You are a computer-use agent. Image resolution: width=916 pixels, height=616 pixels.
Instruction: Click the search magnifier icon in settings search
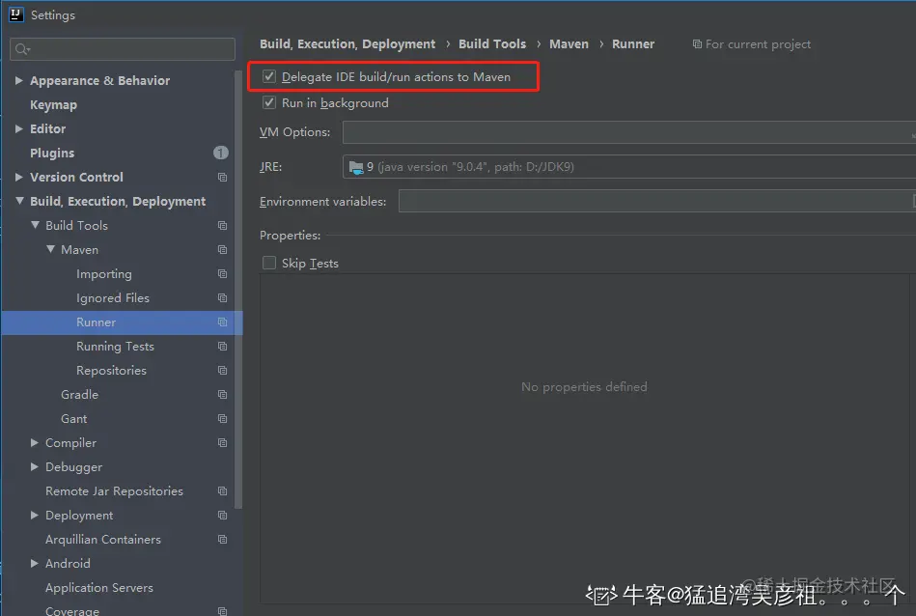(x=22, y=49)
